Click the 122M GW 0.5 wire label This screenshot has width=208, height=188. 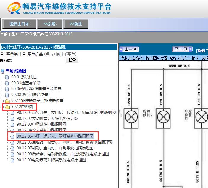[x=179, y=66]
